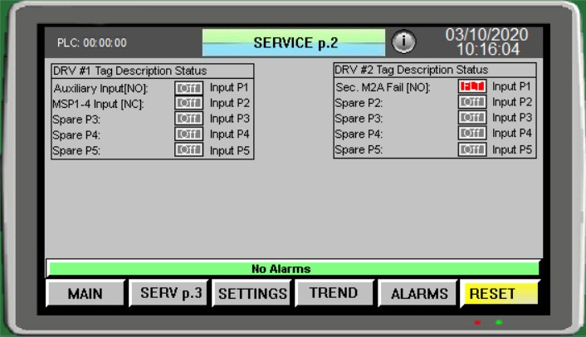586x337 pixels.
Task: Toggle DRV #1 Auxiliary Input Off indicator
Action: tap(188, 87)
